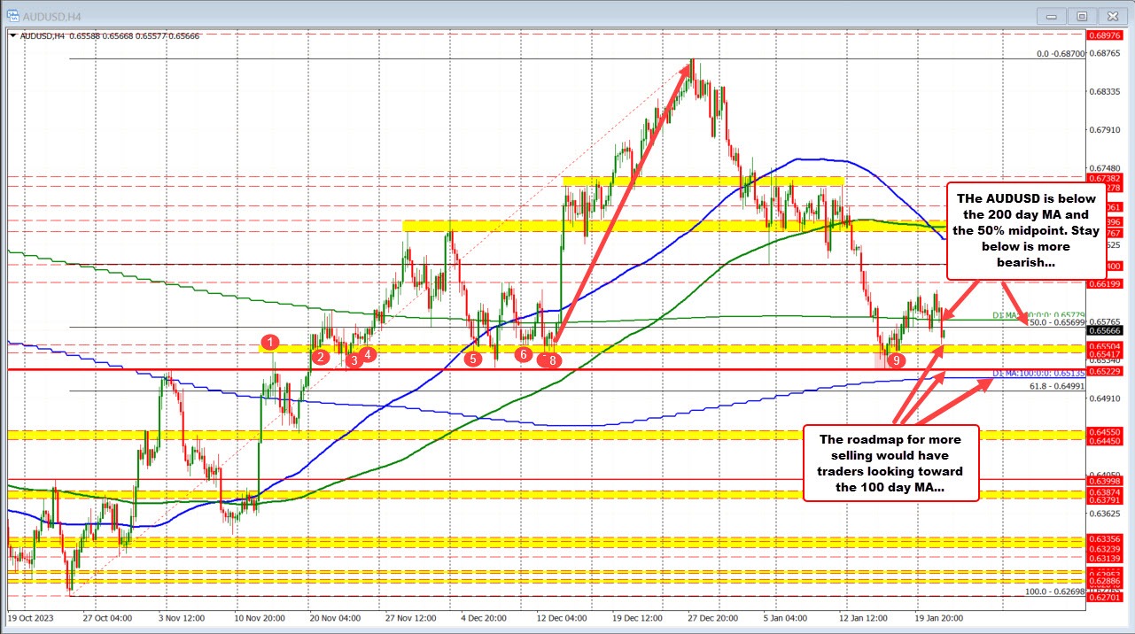This screenshot has height=634, width=1135.
Task: Click red circle marker numbered 1
Action: click(271, 344)
